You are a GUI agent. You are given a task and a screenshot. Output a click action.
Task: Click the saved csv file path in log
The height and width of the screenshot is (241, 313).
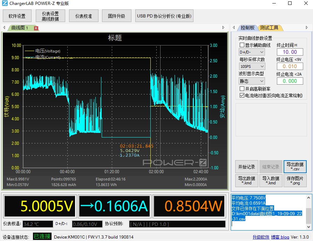267,216
